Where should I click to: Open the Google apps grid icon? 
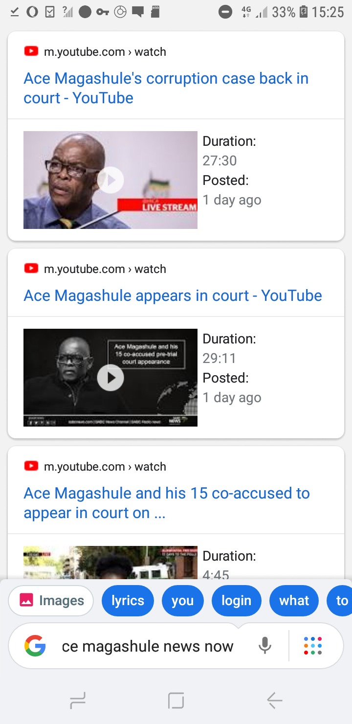313,646
